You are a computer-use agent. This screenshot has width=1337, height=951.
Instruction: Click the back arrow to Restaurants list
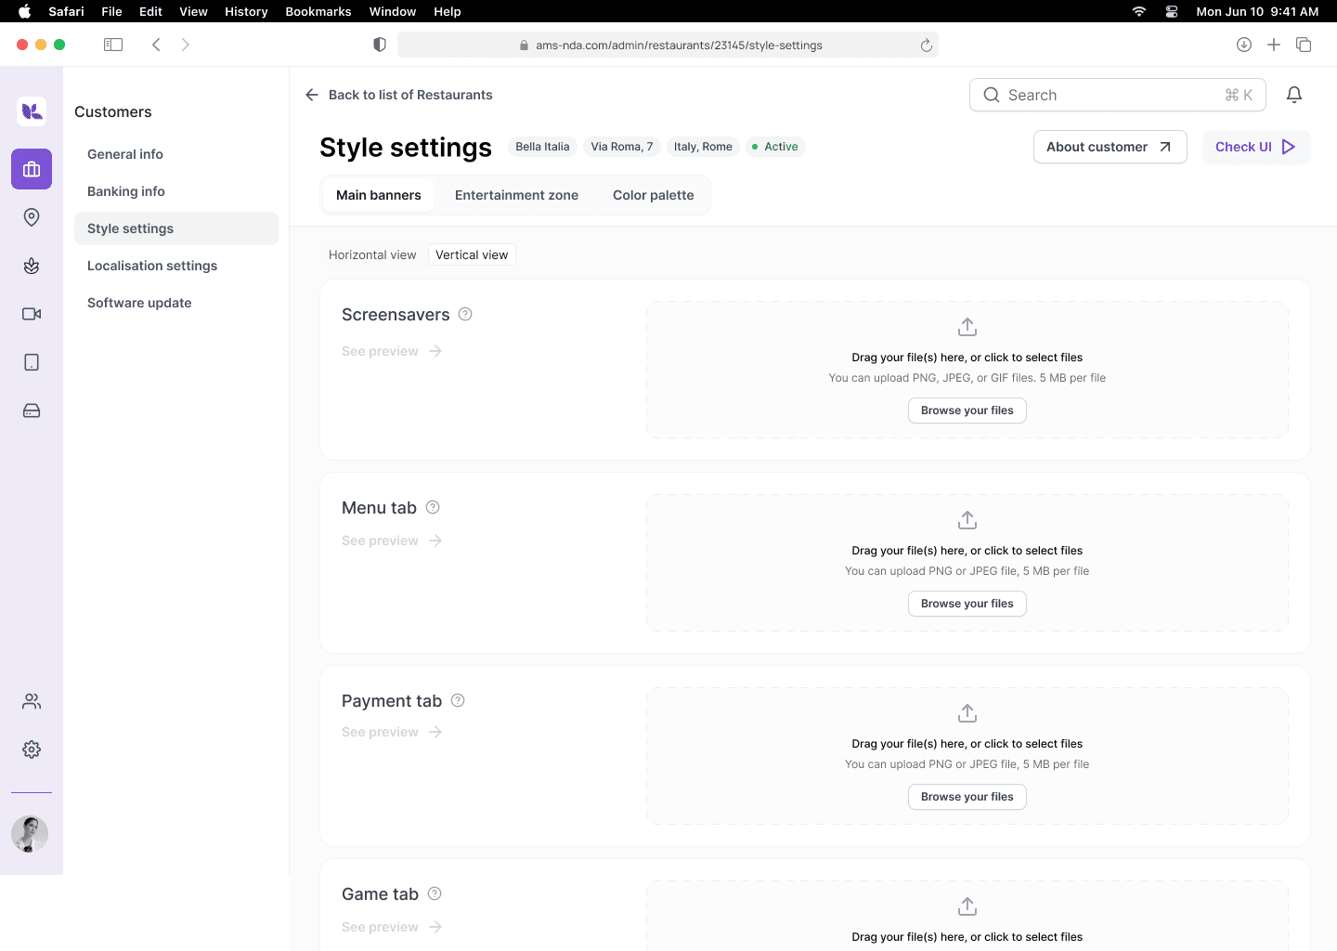pyautogui.click(x=312, y=95)
